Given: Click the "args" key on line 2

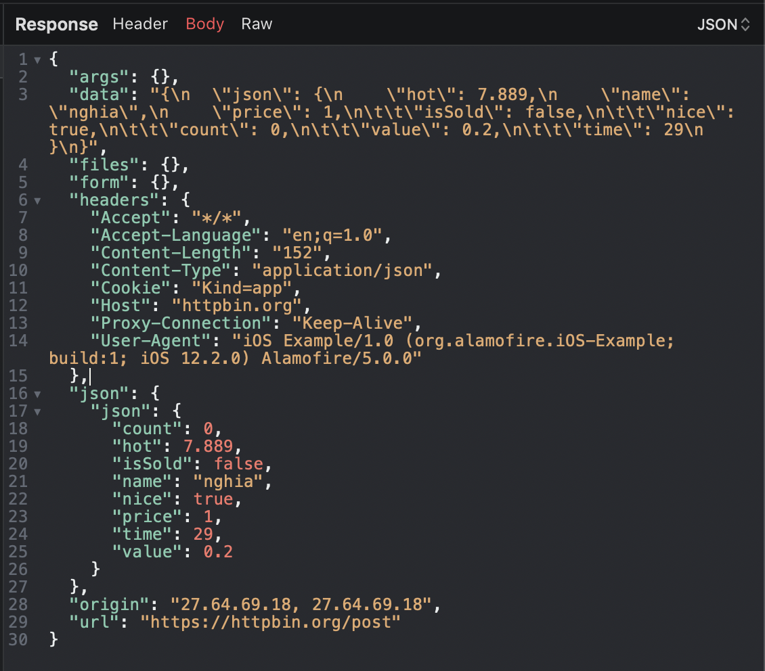Looking at the screenshot, I should click(x=99, y=77).
